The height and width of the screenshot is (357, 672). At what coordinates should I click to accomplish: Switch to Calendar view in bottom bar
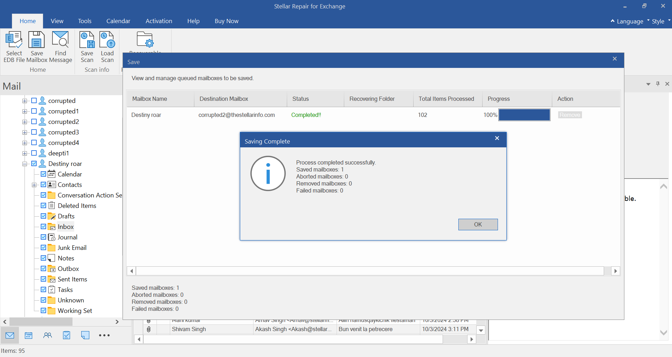pyautogui.click(x=29, y=335)
